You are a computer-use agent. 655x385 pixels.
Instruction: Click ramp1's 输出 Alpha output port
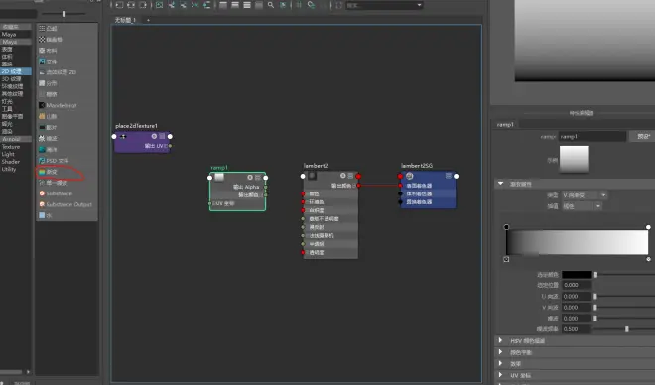pos(265,187)
